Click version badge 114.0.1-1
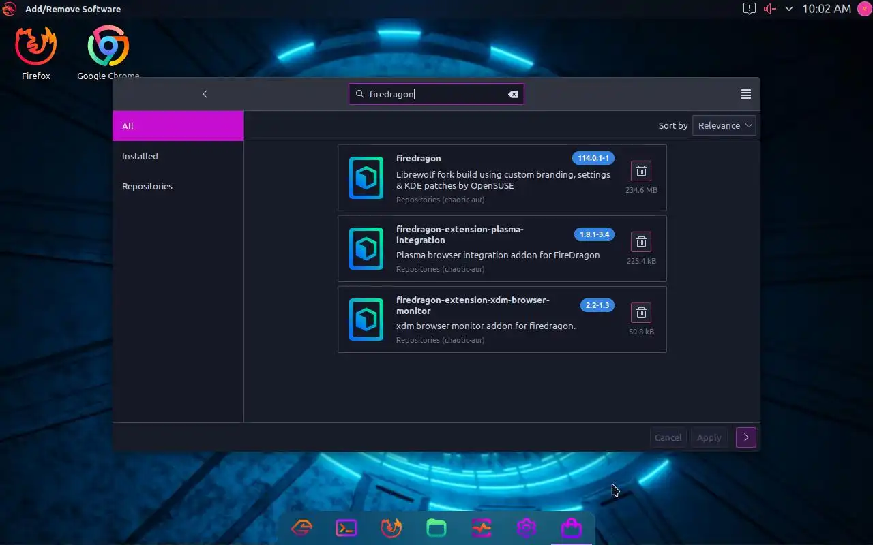 pos(593,158)
